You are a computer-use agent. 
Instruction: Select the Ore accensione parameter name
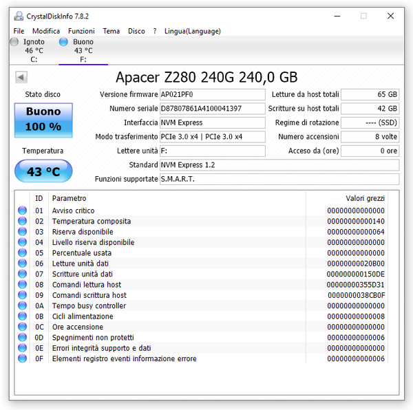pyautogui.click(x=78, y=327)
